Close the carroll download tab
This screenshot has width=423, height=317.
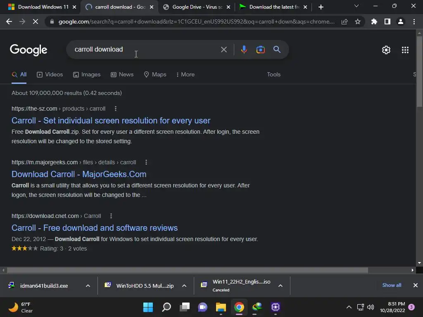[152, 7]
